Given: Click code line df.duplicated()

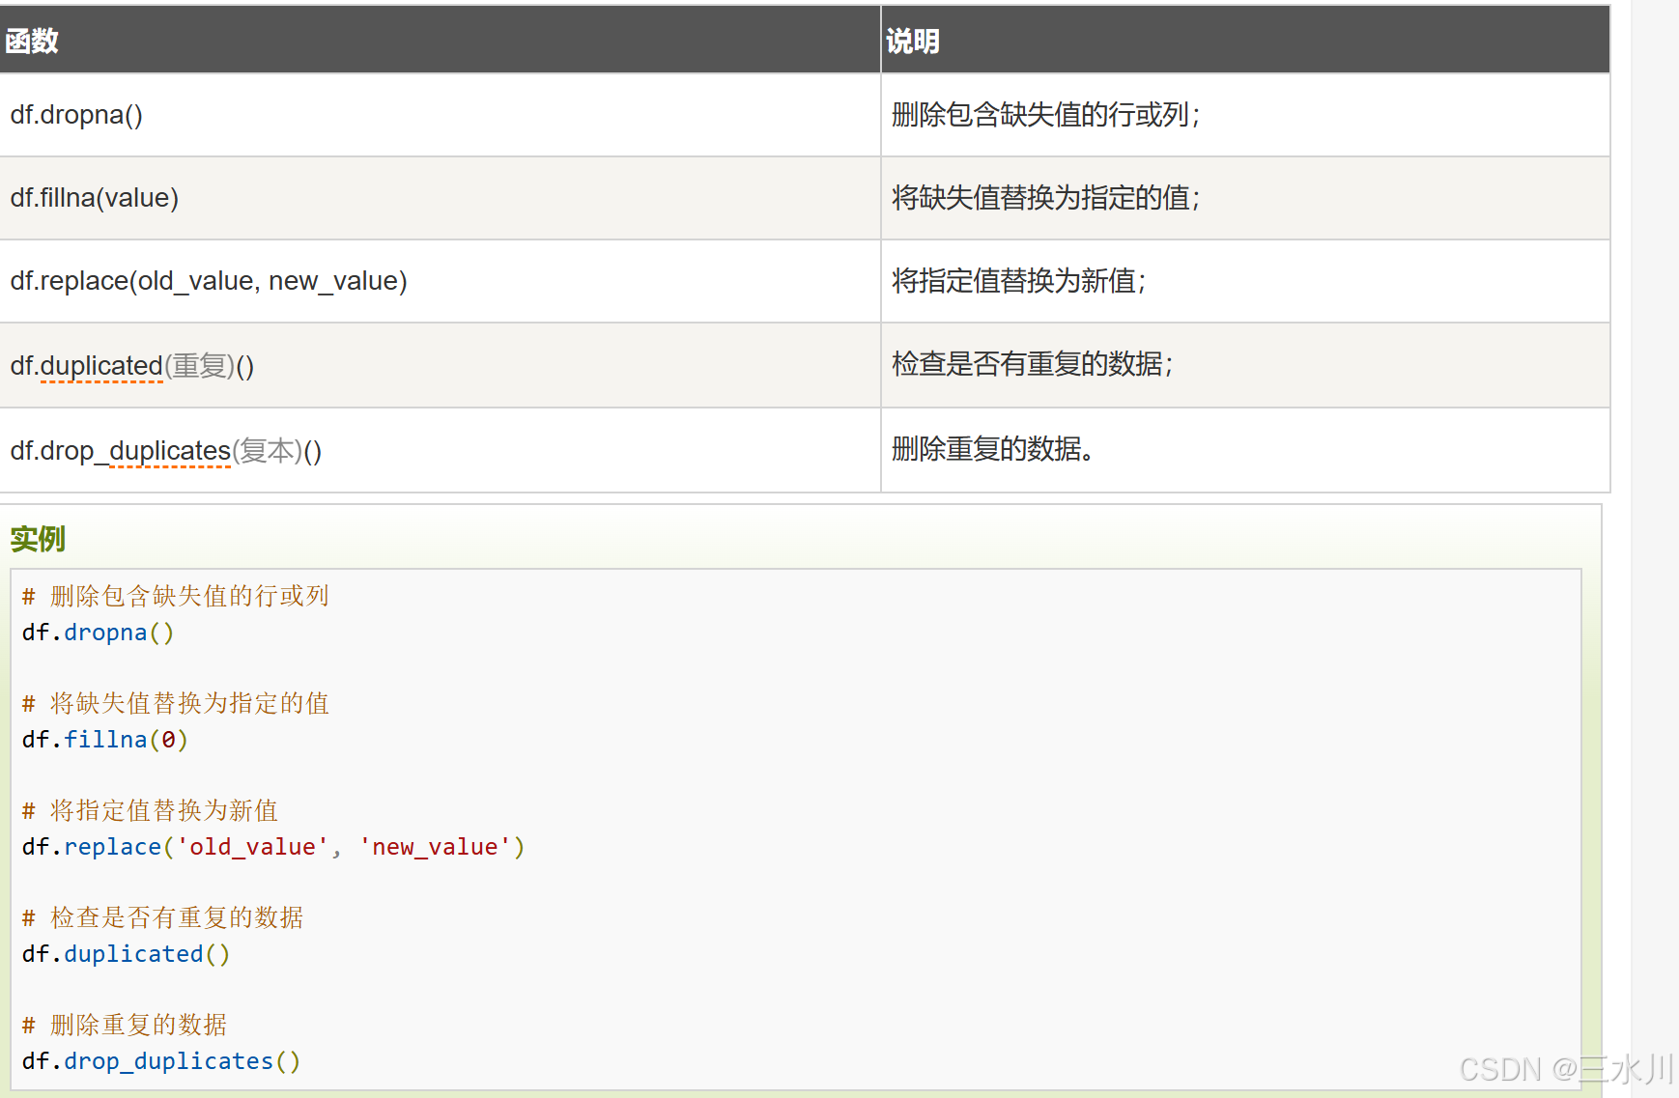Looking at the screenshot, I should coord(126,954).
